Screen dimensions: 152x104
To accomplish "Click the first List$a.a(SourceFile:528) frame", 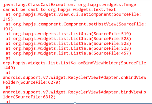I will (x=68, y=39).
